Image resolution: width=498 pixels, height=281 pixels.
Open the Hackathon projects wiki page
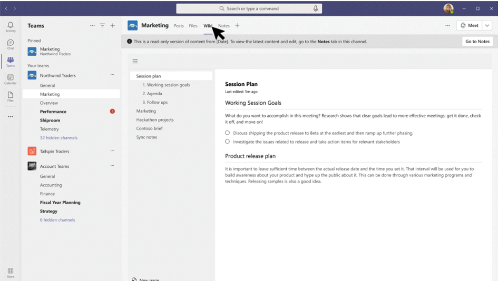click(155, 119)
